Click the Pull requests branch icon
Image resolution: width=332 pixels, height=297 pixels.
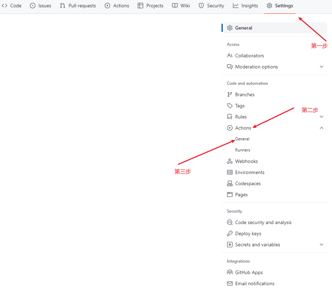coord(63,6)
